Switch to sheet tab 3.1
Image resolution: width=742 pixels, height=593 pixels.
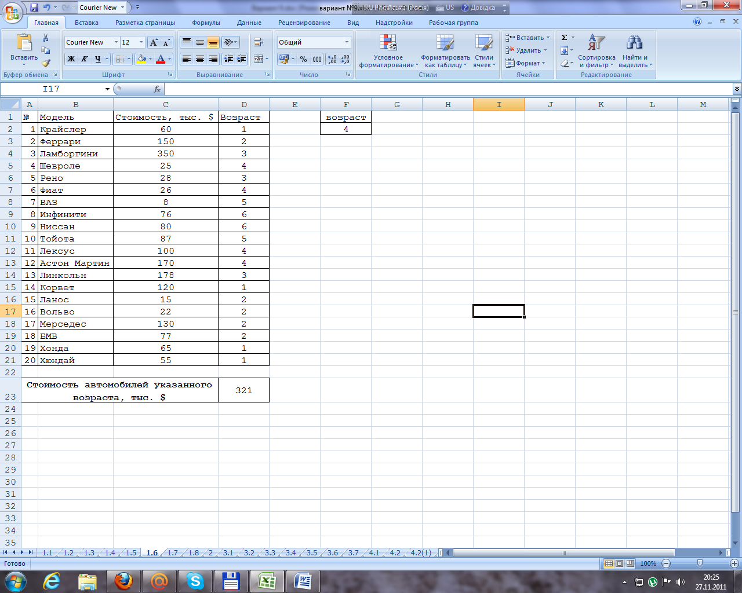point(228,553)
